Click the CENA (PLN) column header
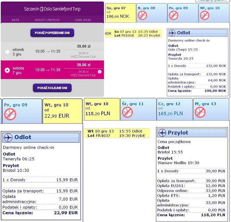The image size is (231, 222). [x=83, y=20]
